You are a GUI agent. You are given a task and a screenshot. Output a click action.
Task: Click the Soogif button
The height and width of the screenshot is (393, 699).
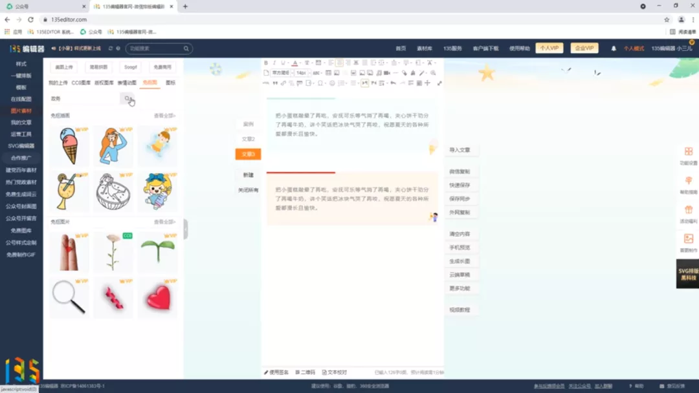131,67
